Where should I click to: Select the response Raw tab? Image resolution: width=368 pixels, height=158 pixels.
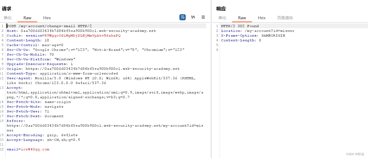[x=242, y=18]
